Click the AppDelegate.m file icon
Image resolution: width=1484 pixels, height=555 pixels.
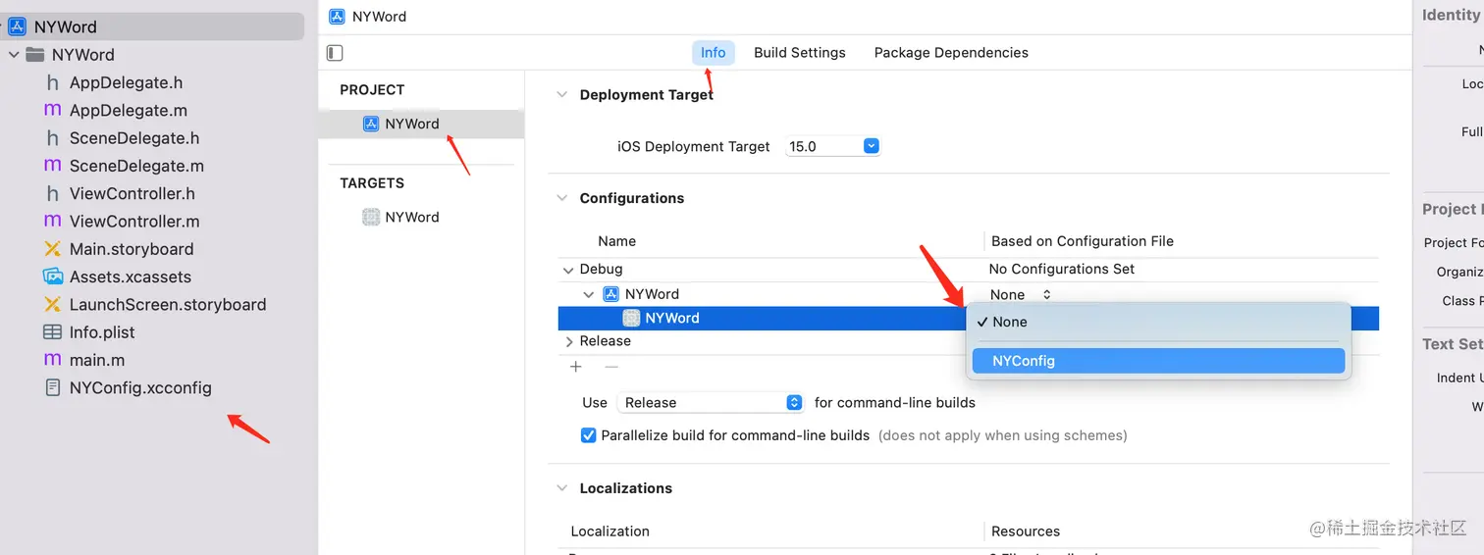coord(52,111)
